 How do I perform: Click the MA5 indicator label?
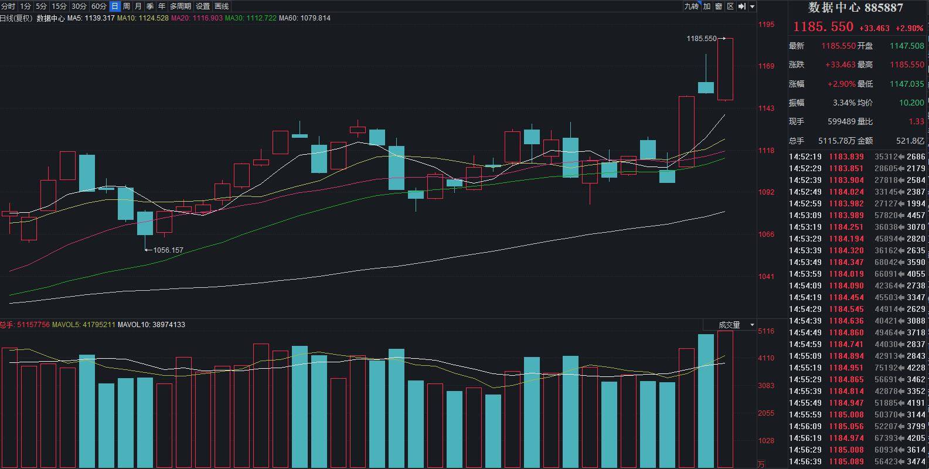(x=91, y=18)
